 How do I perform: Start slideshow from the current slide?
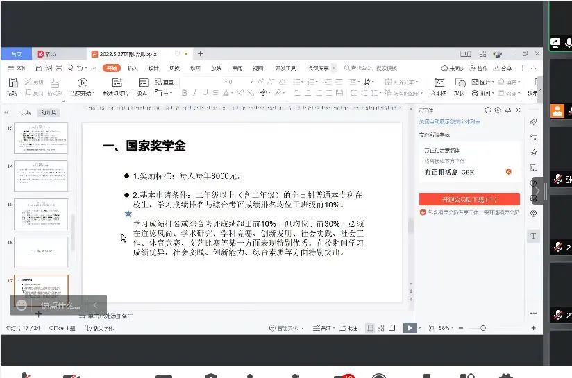pos(82,83)
